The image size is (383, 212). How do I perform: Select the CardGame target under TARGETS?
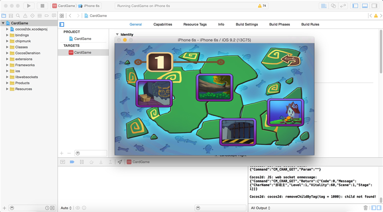pos(83,52)
